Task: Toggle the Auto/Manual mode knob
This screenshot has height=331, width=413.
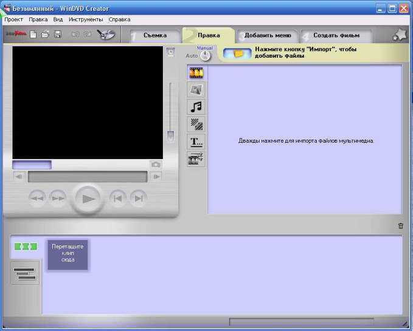Action: tap(205, 56)
